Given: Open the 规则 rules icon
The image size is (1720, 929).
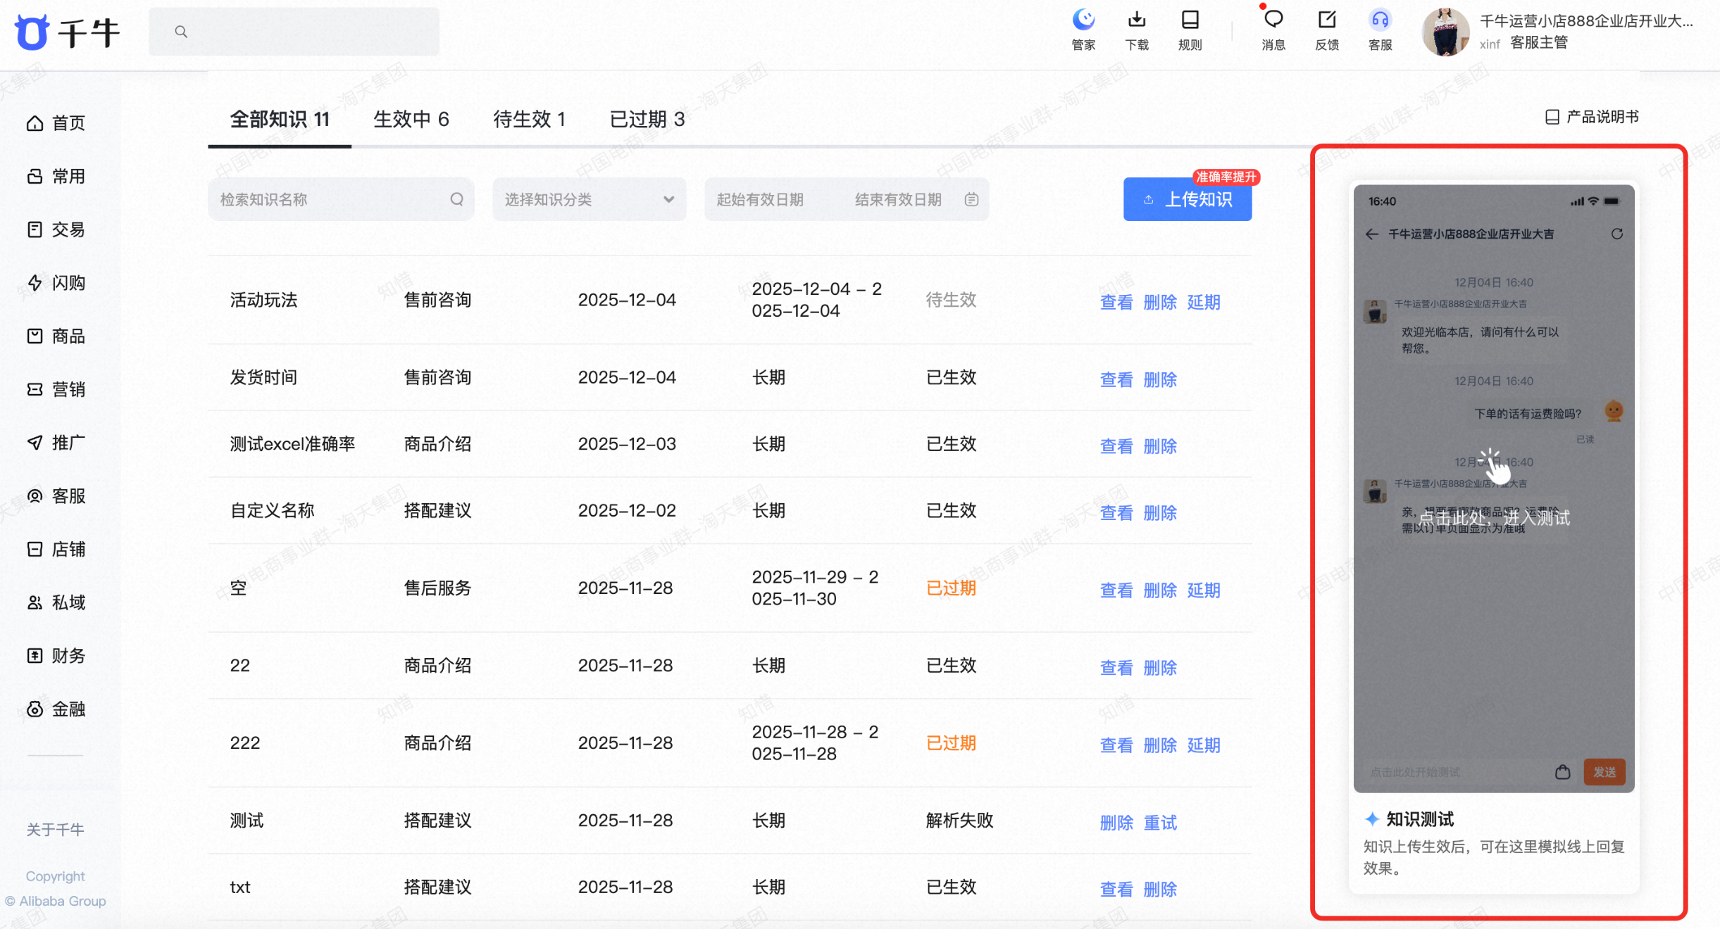Looking at the screenshot, I should 1190,30.
